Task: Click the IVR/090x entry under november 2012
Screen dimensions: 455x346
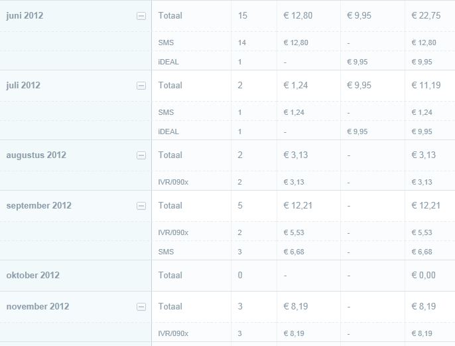Action: pos(173,333)
